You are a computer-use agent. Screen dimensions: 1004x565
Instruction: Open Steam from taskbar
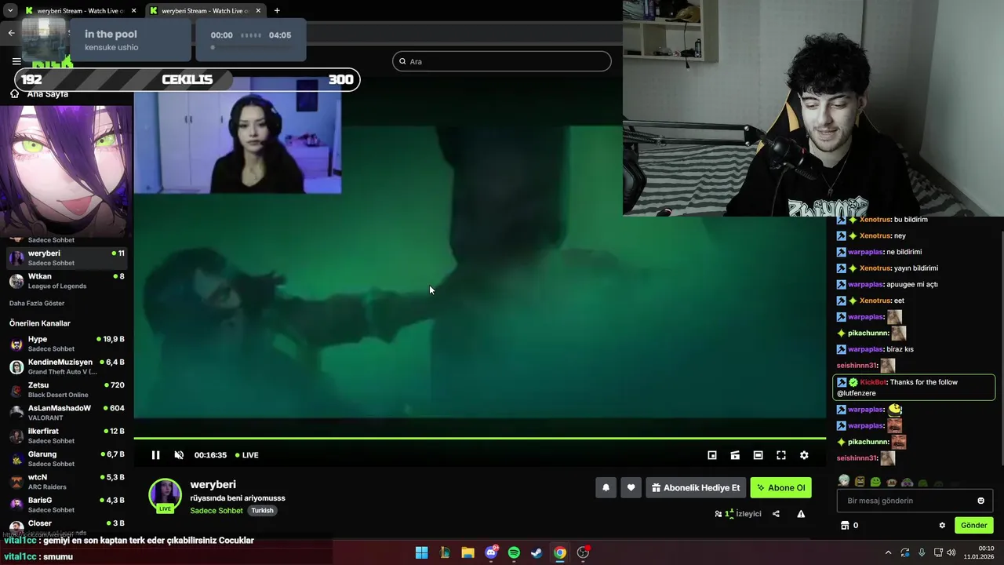click(x=537, y=552)
